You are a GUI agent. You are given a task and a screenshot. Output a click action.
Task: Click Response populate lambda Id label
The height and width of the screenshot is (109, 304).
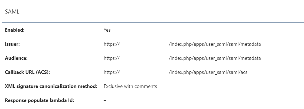[39, 100]
